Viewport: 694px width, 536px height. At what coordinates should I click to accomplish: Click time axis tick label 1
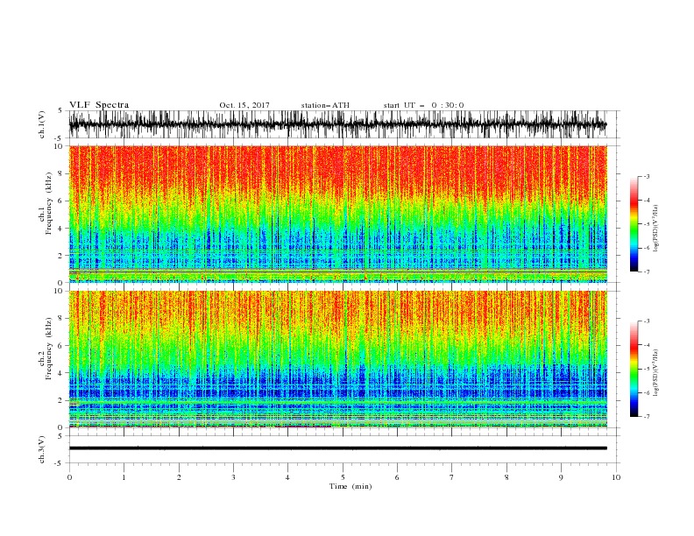124,477
